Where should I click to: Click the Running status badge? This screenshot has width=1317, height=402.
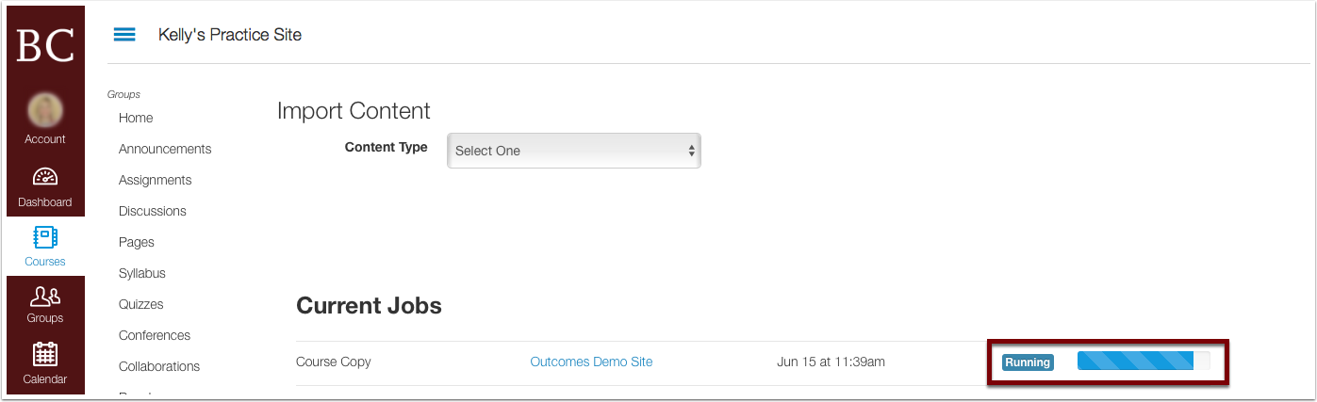click(1027, 362)
